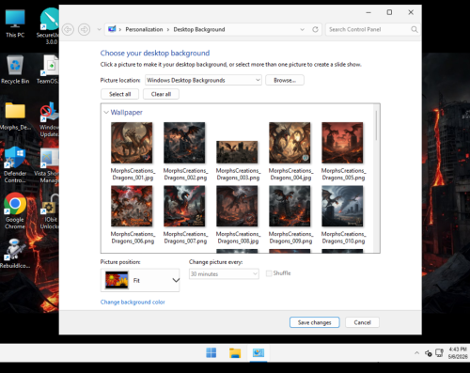Click the search magnifier icon
This screenshot has height=373, width=470.
(415, 29)
